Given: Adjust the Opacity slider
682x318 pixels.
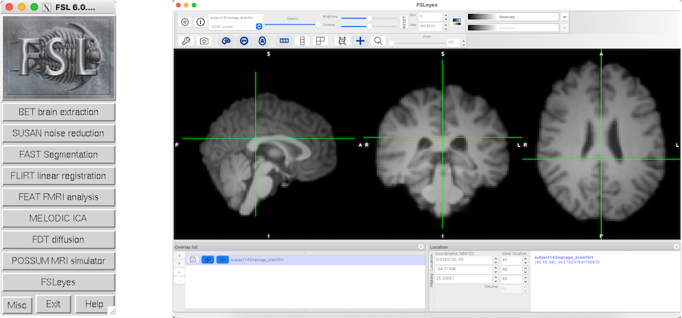Looking at the screenshot, I should pyautogui.click(x=293, y=25).
